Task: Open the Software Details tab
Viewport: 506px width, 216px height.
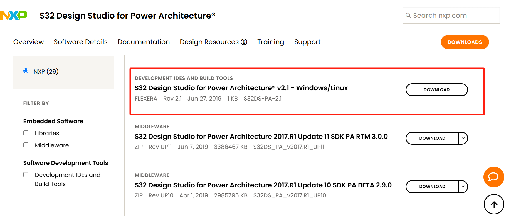Action: click(81, 42)
